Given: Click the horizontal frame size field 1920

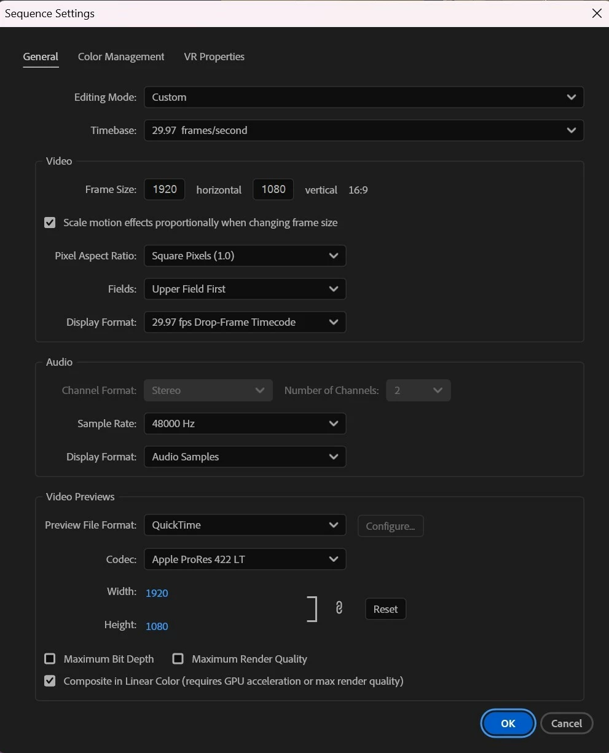Looking at the screenshot, I should pyautogui.click(x=165, y=189).
